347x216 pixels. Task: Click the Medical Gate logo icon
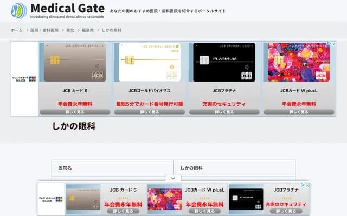coord(19,11)
